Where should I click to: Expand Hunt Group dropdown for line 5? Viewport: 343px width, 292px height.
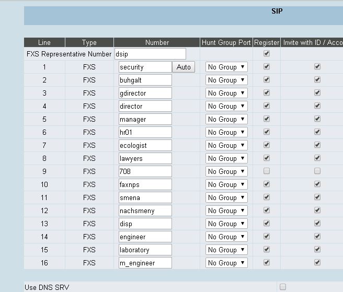[226, 119]
